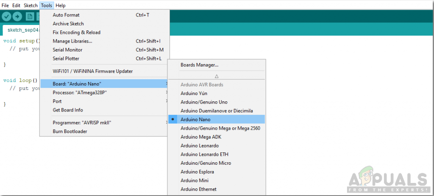Click the Verify checkmark toolbar icon
This screenshot has width=434, height=196.
pos(6,16)
